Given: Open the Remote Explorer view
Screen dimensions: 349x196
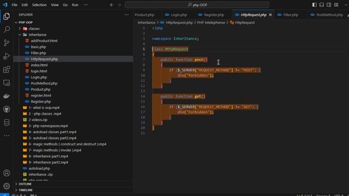Looking at the screenshot, I should tap(7, 83).
